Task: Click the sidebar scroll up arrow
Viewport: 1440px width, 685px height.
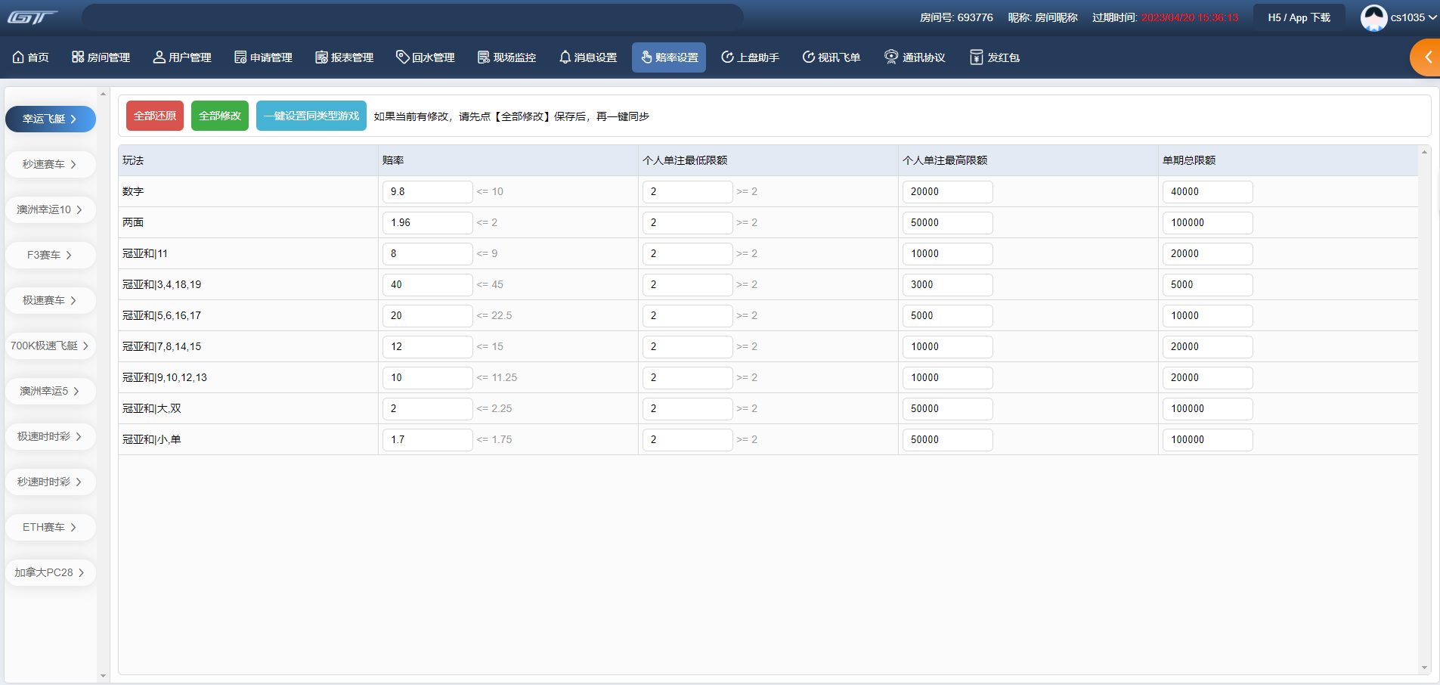Action: coord(103,94)
